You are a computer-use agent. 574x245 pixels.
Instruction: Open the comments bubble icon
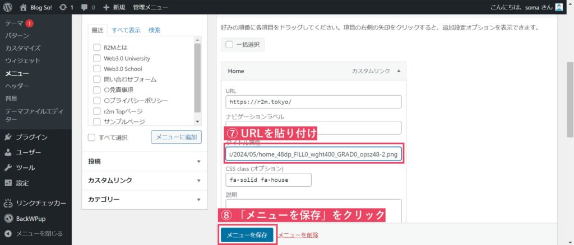tap(84, 8)
